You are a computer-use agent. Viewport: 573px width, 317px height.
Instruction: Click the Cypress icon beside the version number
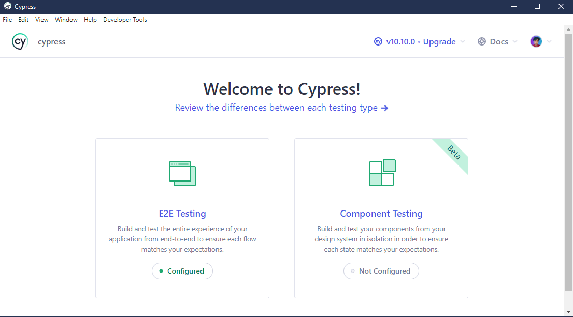(378, 41)
